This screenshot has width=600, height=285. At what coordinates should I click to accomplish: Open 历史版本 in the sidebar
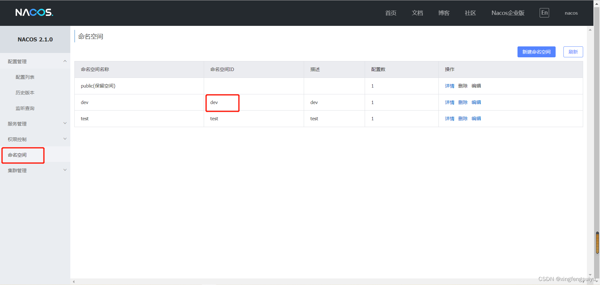(25, 93)
